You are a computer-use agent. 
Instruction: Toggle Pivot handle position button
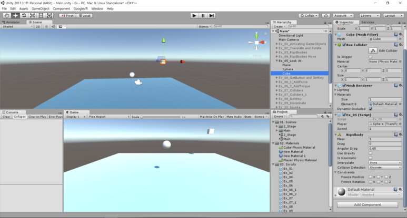68,16
